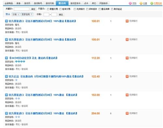Open the 网游助手 tab
163x128 pixels.
[103, 3]
